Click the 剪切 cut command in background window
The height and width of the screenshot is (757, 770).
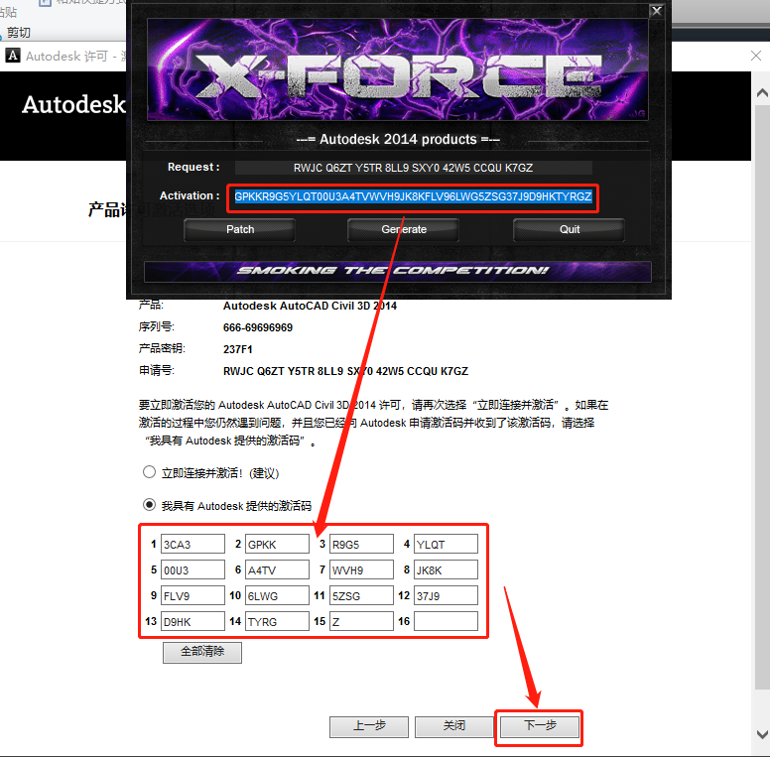pos(19,33)
